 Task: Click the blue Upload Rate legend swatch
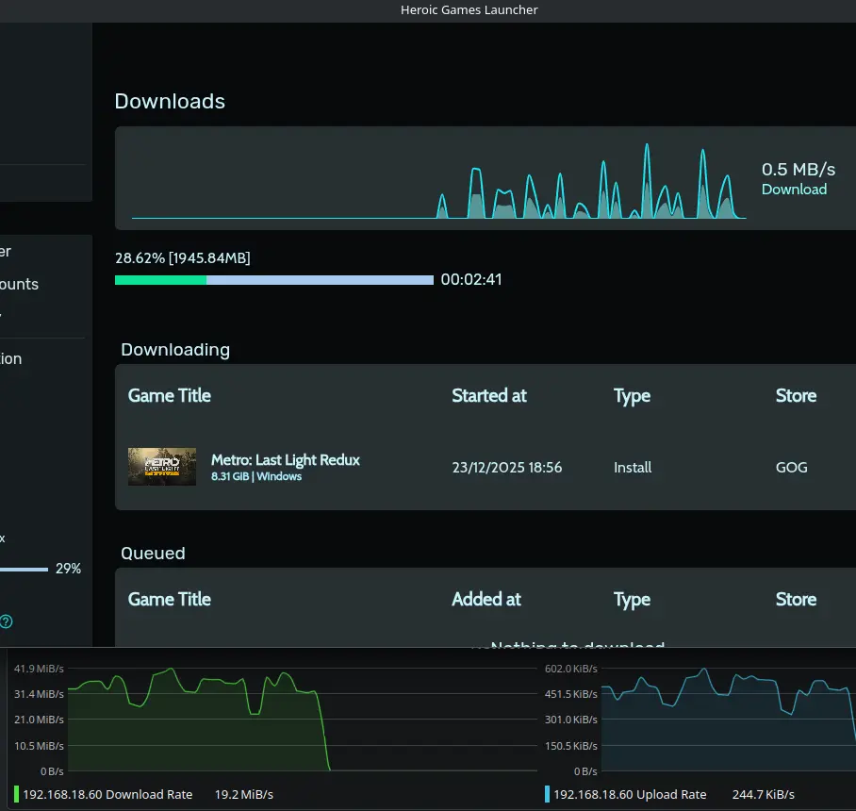[x=547, y=794]
